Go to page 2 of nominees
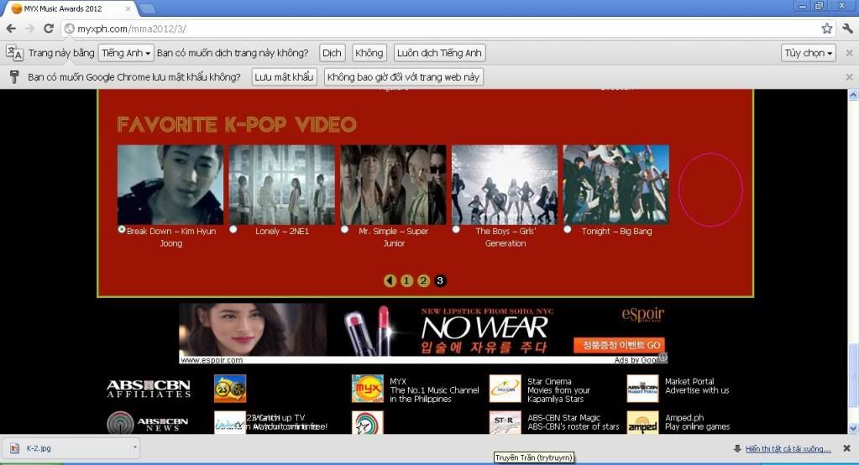This screenshot has width=859, height=465. tap(423, 280)
